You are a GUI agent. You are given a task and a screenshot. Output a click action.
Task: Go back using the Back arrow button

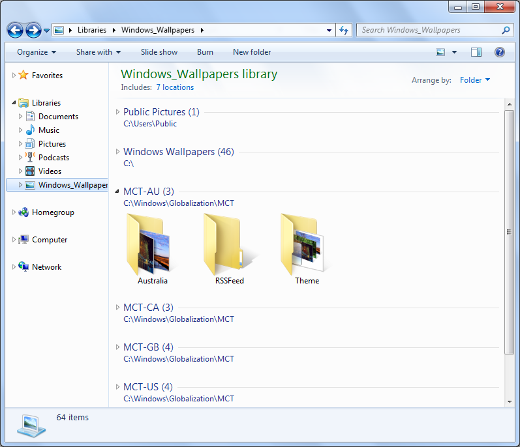pyautogui.click(x=15, y=31)
